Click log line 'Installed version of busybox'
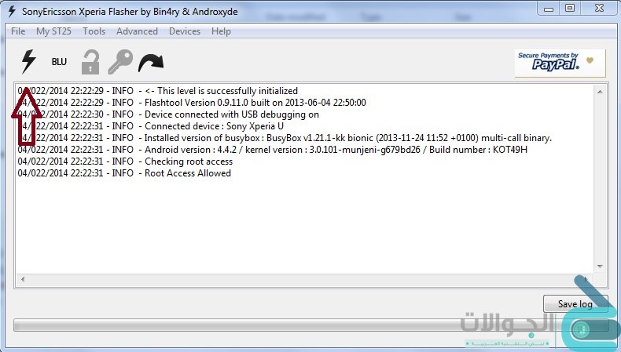Image resolution: width=621 pixels, height=352 pixels. coord(285,138)
